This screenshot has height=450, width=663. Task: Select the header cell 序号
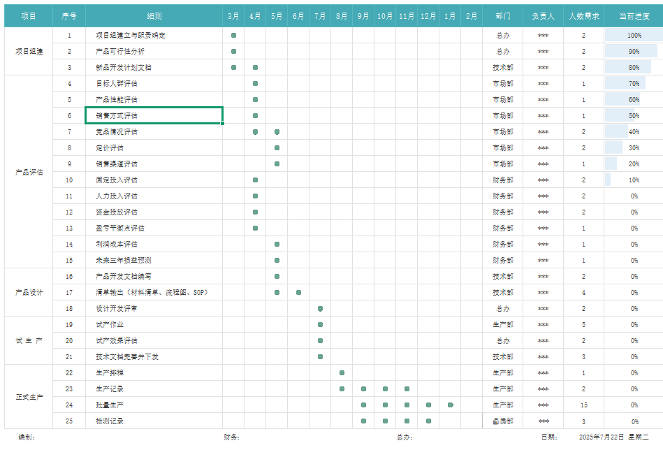69,16
